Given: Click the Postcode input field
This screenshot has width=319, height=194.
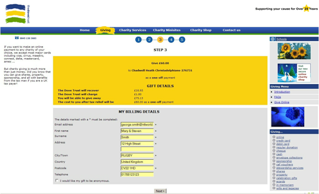Looking at the screenshot, I should tap(137, 168).
